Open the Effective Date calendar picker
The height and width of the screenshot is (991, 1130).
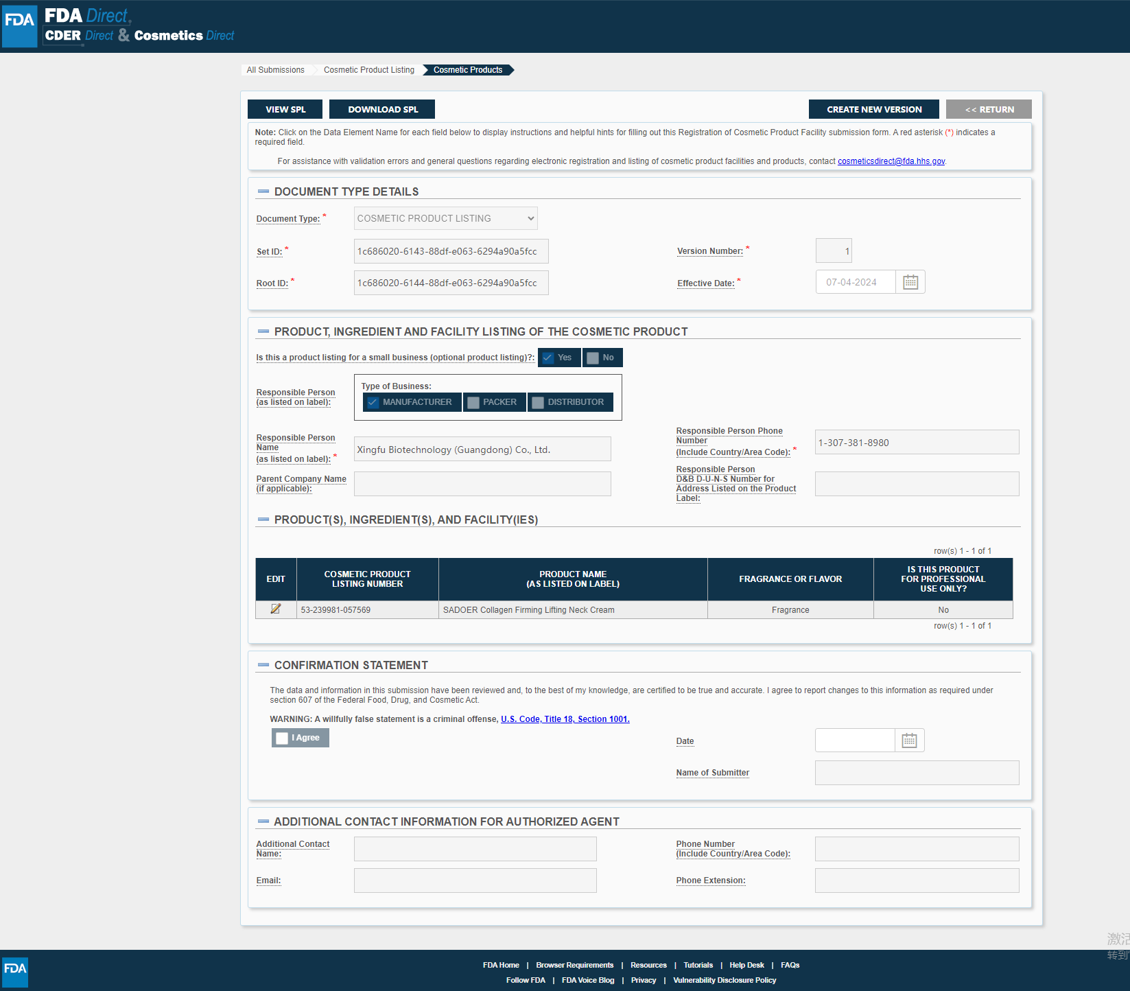pos(910,282)
